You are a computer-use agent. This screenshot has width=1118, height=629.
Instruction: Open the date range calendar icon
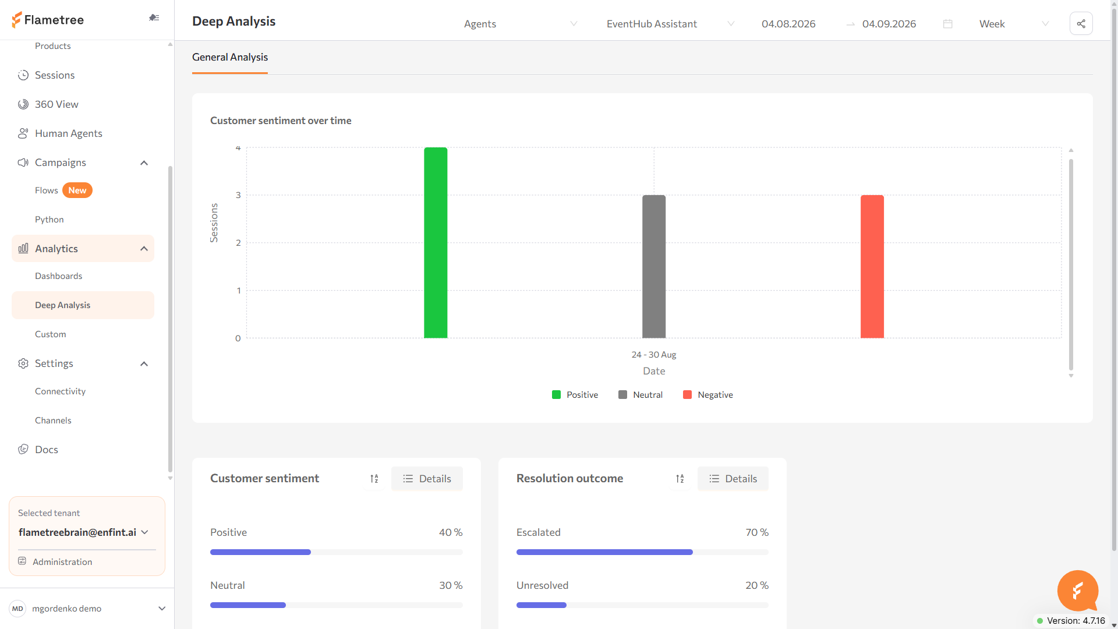pyautogui.click(x=948, y=24)
